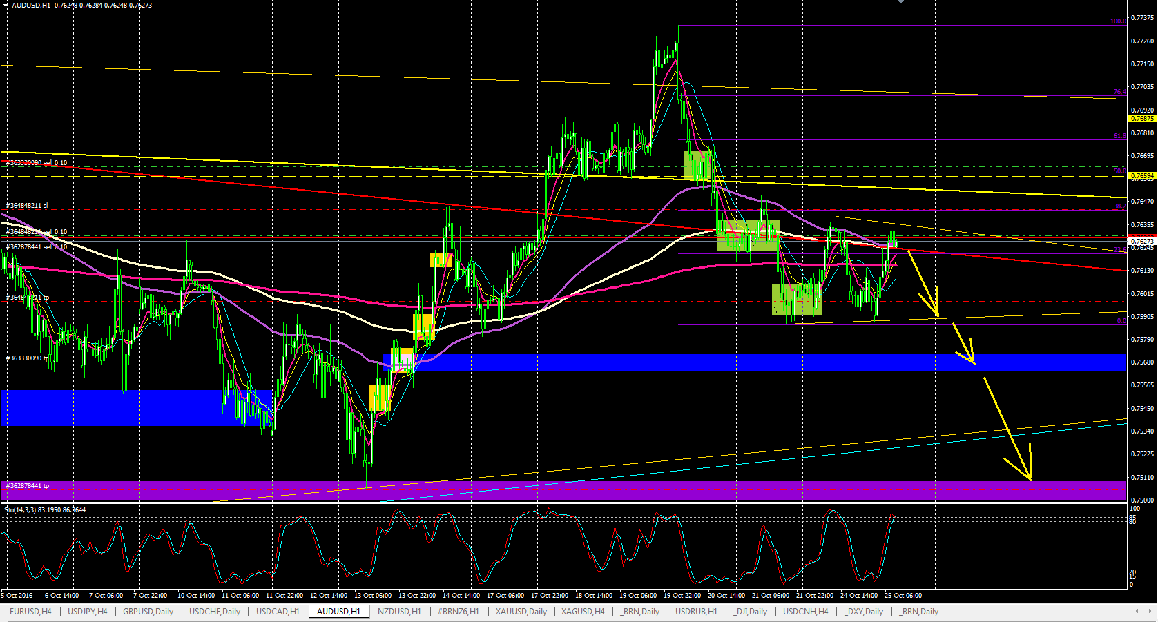Click the Fibonacci 38.2 level label
1158x622 pixels.
(1119, 206)
